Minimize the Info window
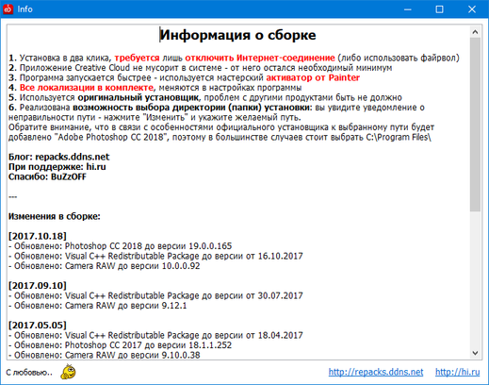 [x=408, y=9]
